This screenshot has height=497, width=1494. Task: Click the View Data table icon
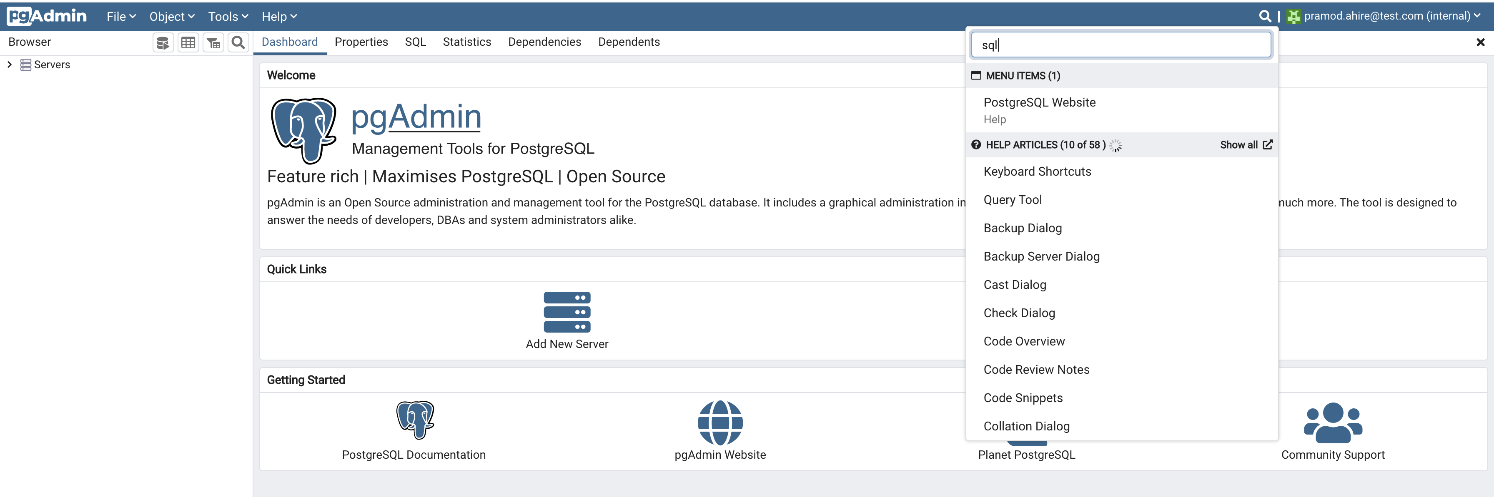pos(188,42)
